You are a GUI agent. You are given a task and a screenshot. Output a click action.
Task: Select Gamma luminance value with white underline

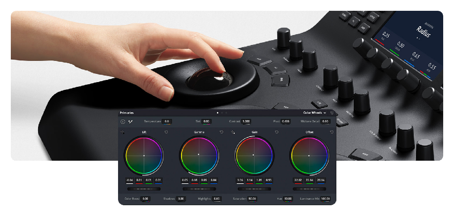tap(185, 181)
